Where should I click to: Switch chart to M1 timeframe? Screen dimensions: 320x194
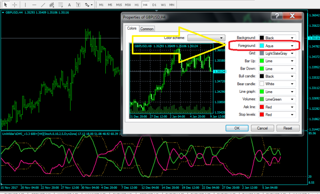101,4
